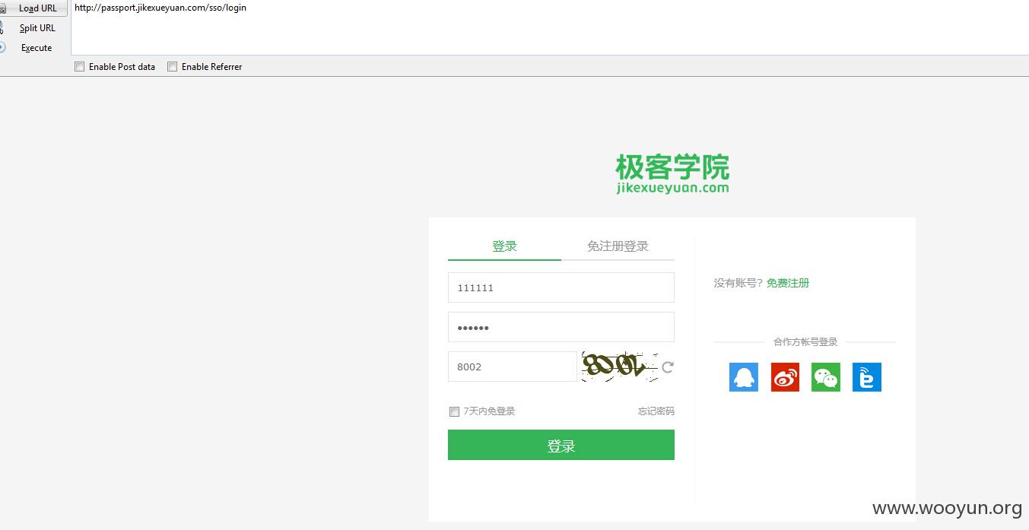The image size is (1029, 530).
Task: Click the URL text box with passport.jikexueyuan.com
Action: coord(549,27)
